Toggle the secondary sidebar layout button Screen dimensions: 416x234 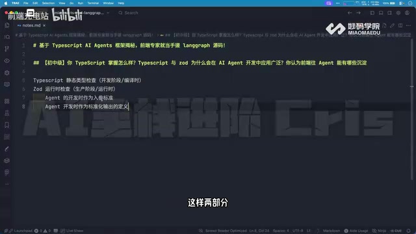(389, 13)
